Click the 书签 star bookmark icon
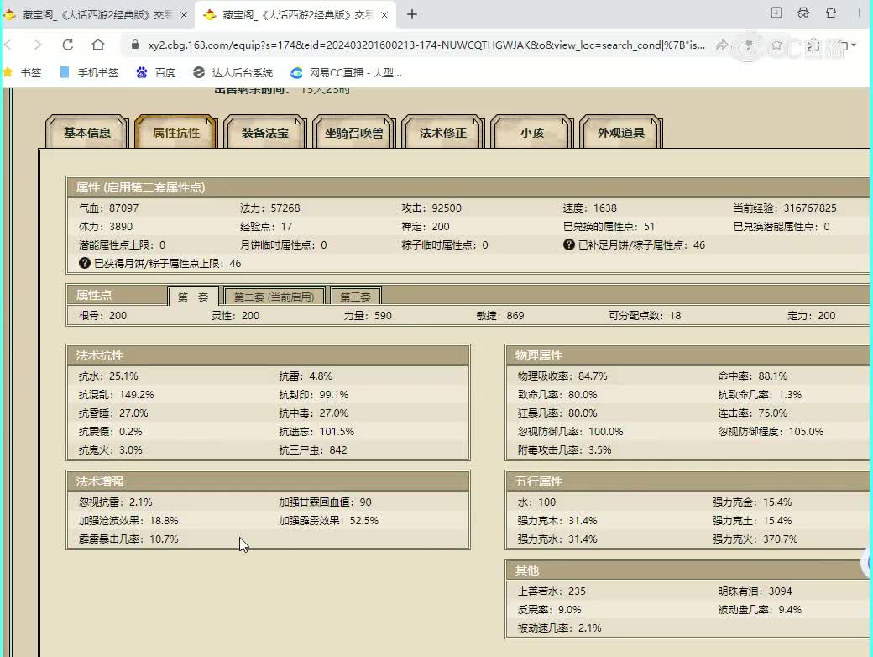 (8, 72)
